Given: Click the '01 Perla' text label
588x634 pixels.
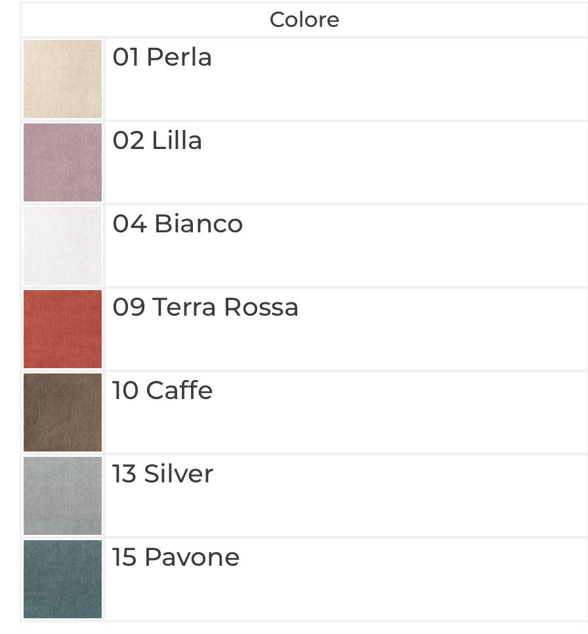Looking at the screenshot, I should (x=162, y=57).
